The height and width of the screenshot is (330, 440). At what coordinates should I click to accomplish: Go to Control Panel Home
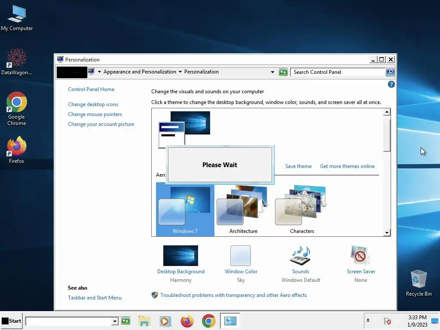coord(91,89)
